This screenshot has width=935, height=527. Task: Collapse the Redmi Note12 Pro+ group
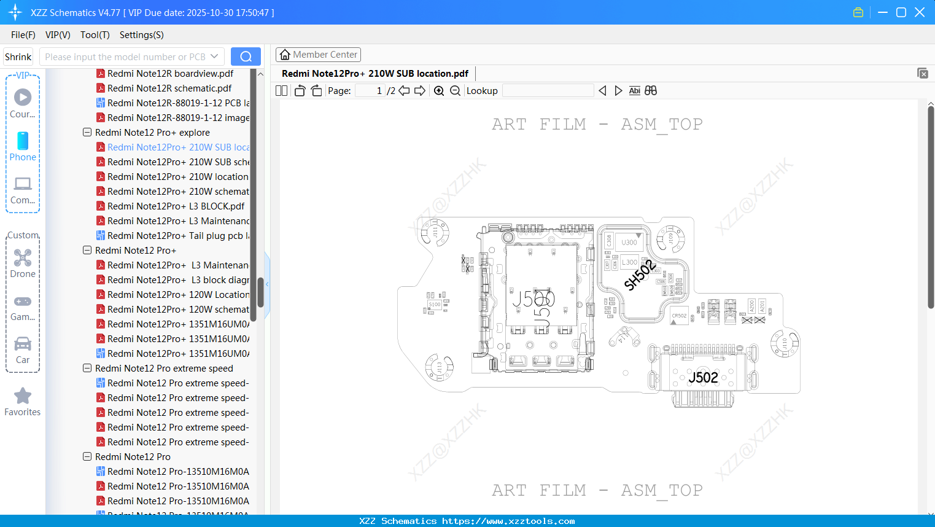coord(87,250)
